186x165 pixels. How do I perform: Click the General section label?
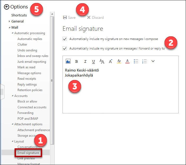tap(17, 21)
